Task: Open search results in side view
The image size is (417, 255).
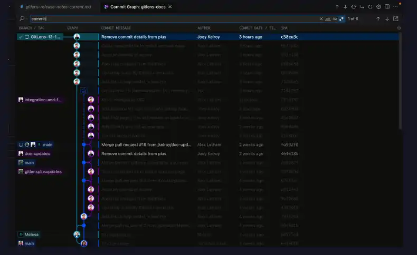Action: point(396,18)
